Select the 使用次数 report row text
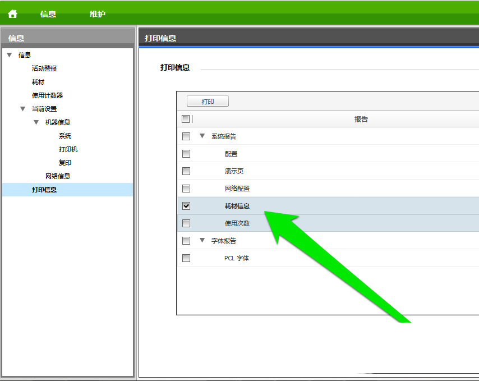Image resolution: width=479 pixels, height=381 pixels. (237, 223)
